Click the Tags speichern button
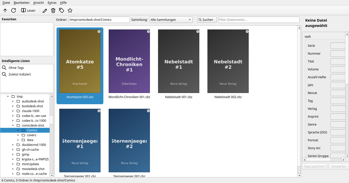The height and width of the screenshot is (183, 349). pos(315,166)
